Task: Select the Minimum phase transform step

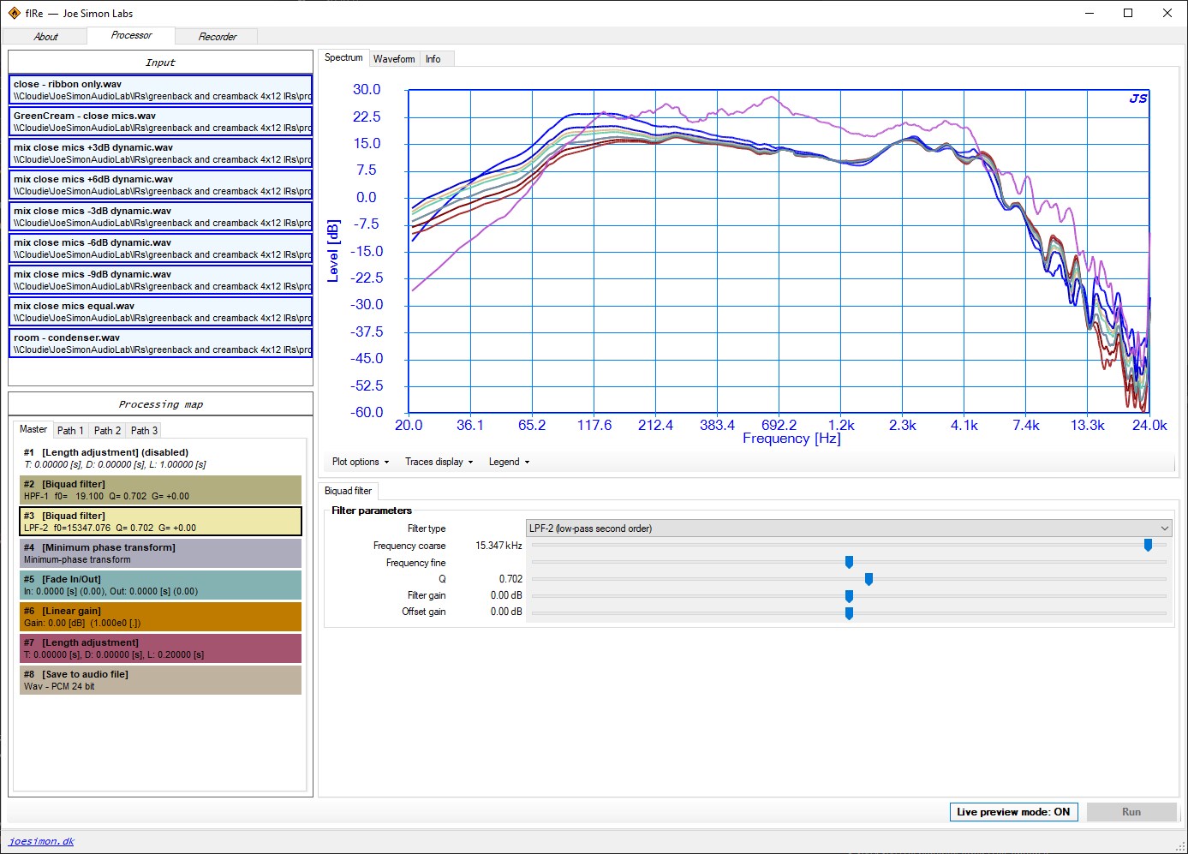Action: click(160, 553)
